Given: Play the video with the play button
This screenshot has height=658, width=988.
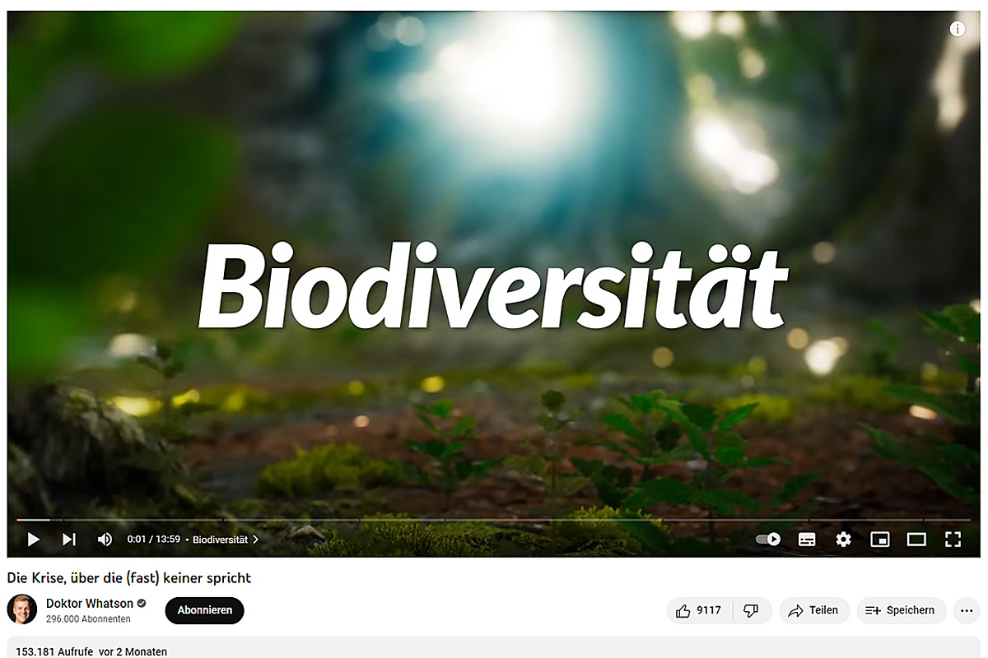Looking at the screenshot, I should (34, 540).
